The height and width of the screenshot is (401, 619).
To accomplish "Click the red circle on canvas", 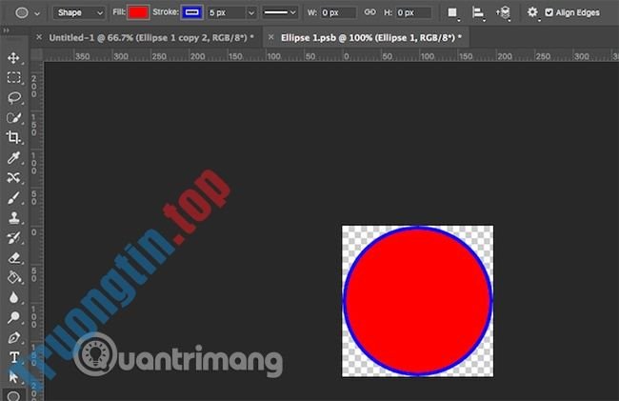I will click(x=418, y=301).
